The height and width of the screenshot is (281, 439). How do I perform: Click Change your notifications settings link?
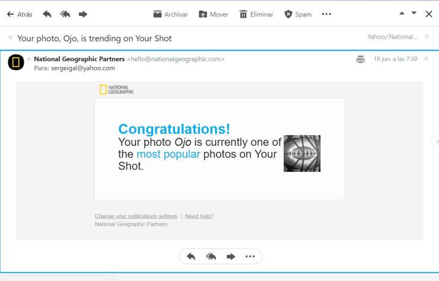click(x=136, y=216)
